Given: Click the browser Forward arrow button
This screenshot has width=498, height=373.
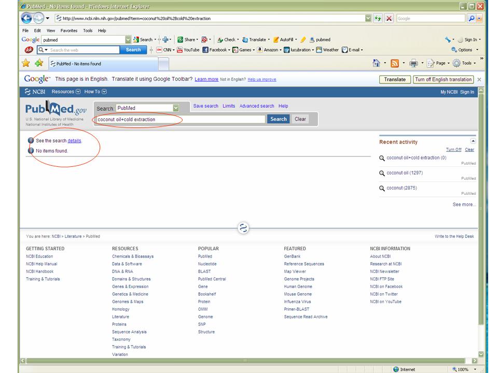Looking at the screenshot, I should [38, 18].
